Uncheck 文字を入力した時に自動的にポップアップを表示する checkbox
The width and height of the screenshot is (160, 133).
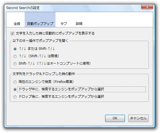coord(13,33)
